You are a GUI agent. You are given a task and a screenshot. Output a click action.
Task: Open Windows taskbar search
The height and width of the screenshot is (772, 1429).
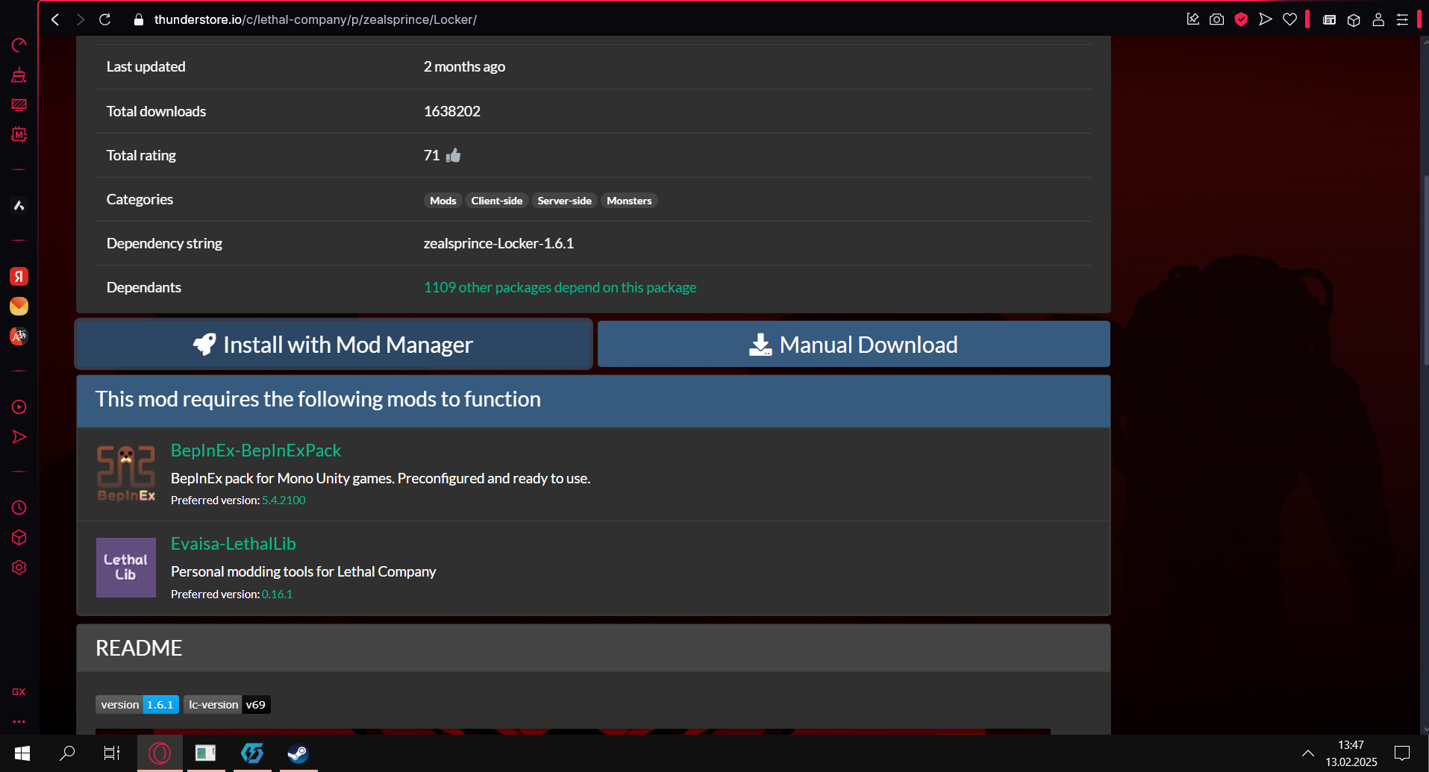(x=67, y=753)
